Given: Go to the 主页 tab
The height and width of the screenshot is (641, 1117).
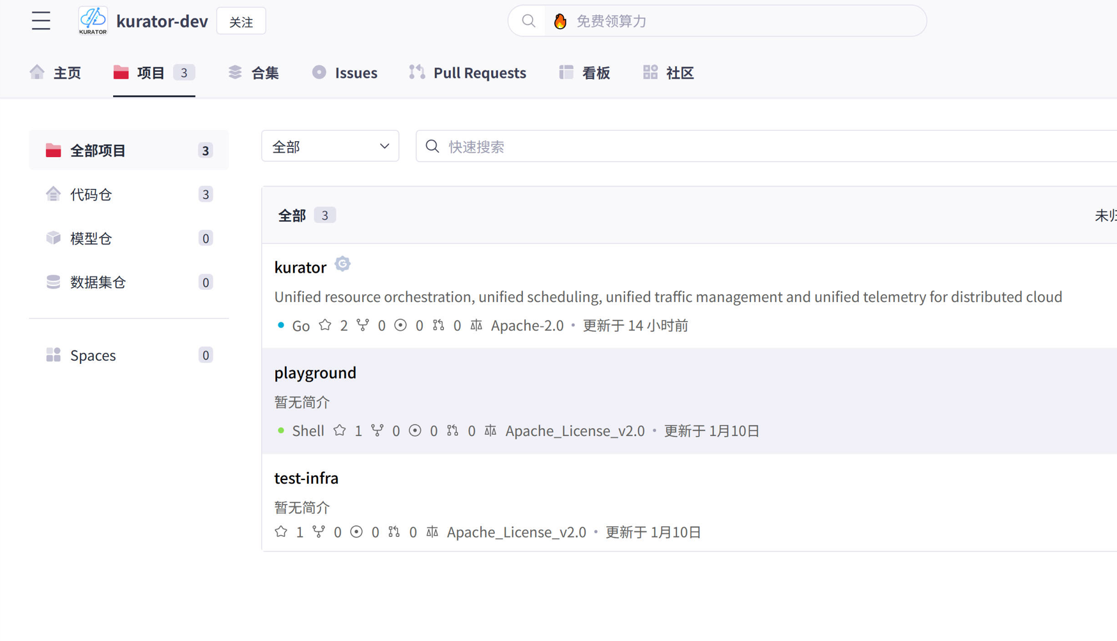Looking at the screenshot, I should click(56, 73).
